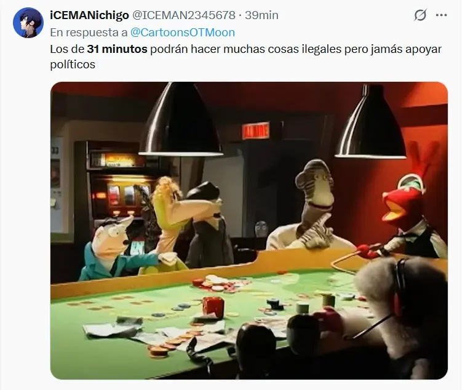Click the right hanging black lamp
The width and height of the screenshot is (465, 390).
pos(371,122)
